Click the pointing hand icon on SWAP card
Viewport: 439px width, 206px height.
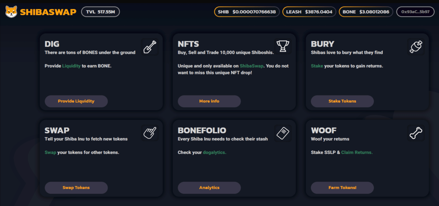[x=150, y=133]
